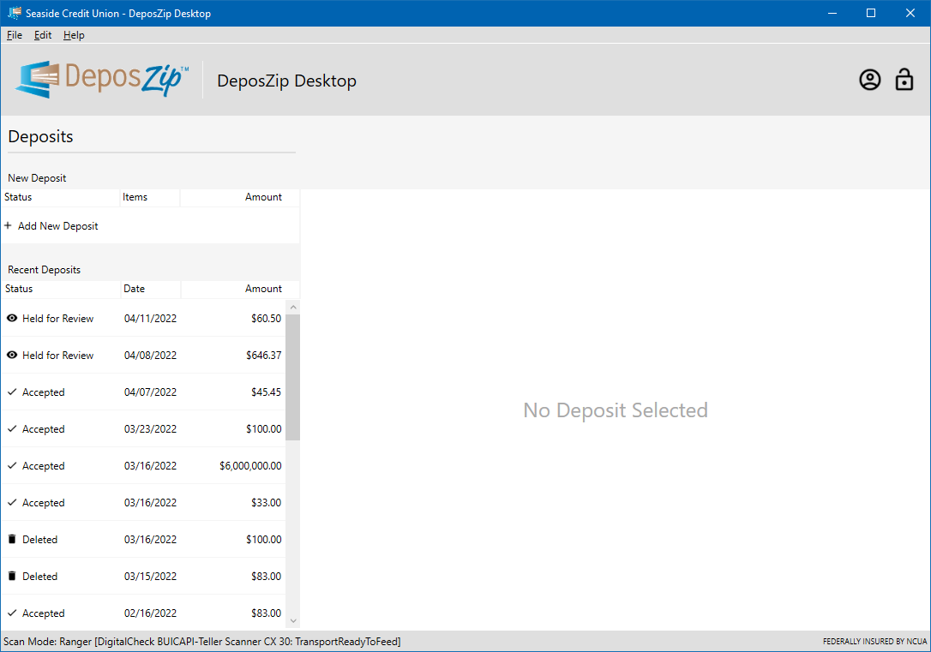
Task: Open the Edit menu
Action: tap(43, 35)
